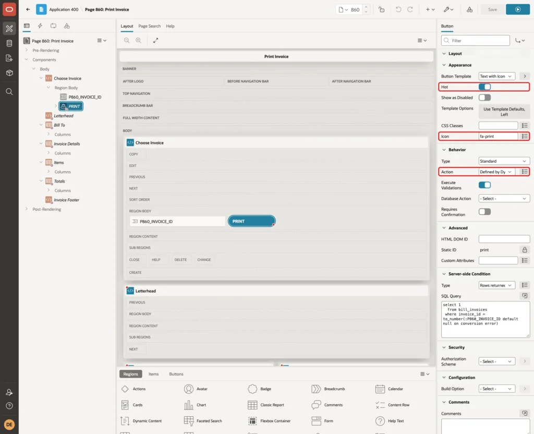Select Letterhead in the rendering tree
Viewport: 534px width, 434px height.
point(63,116)
